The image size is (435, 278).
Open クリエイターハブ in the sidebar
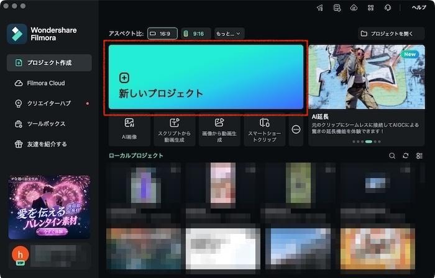[x=49, y=103]
